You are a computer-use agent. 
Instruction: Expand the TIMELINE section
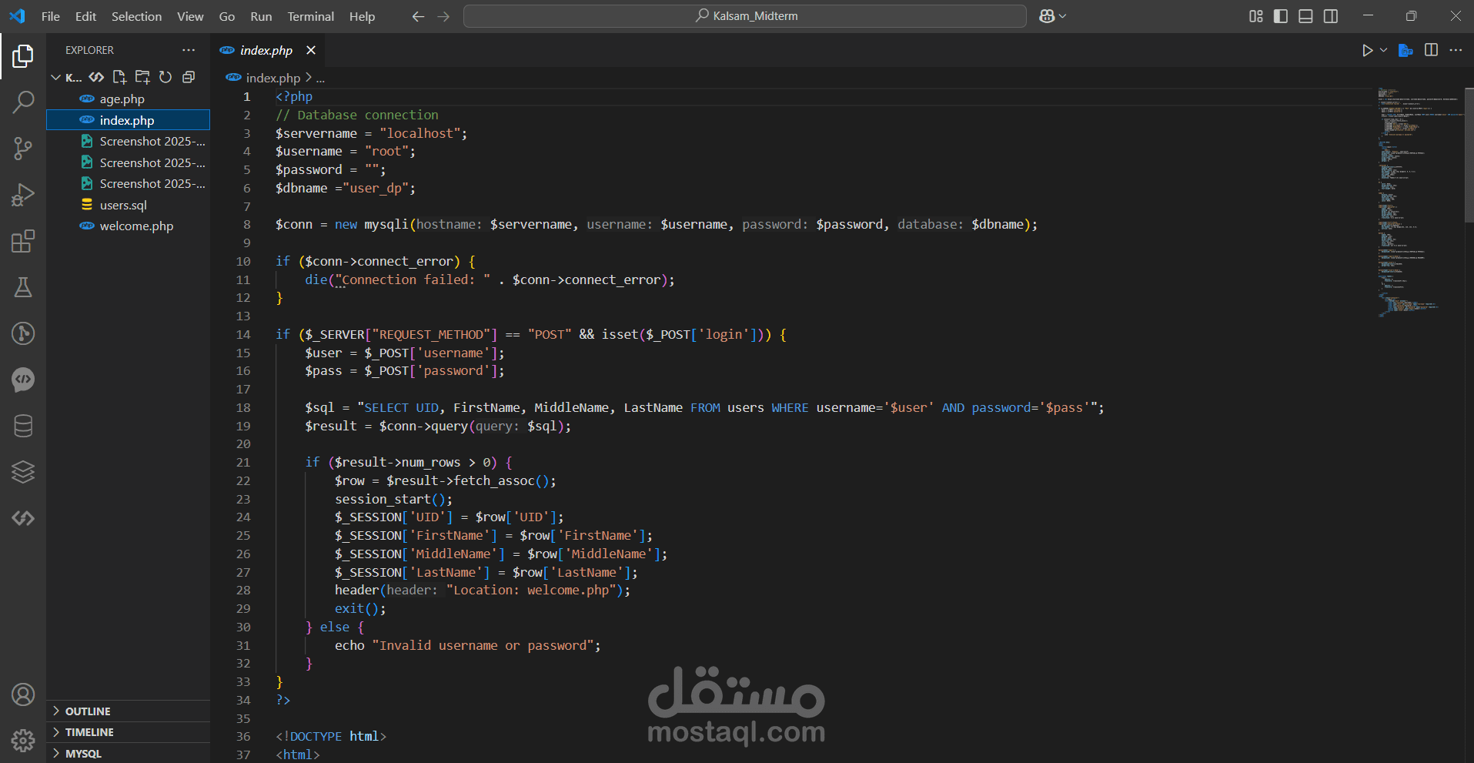(x=128, y=732)
